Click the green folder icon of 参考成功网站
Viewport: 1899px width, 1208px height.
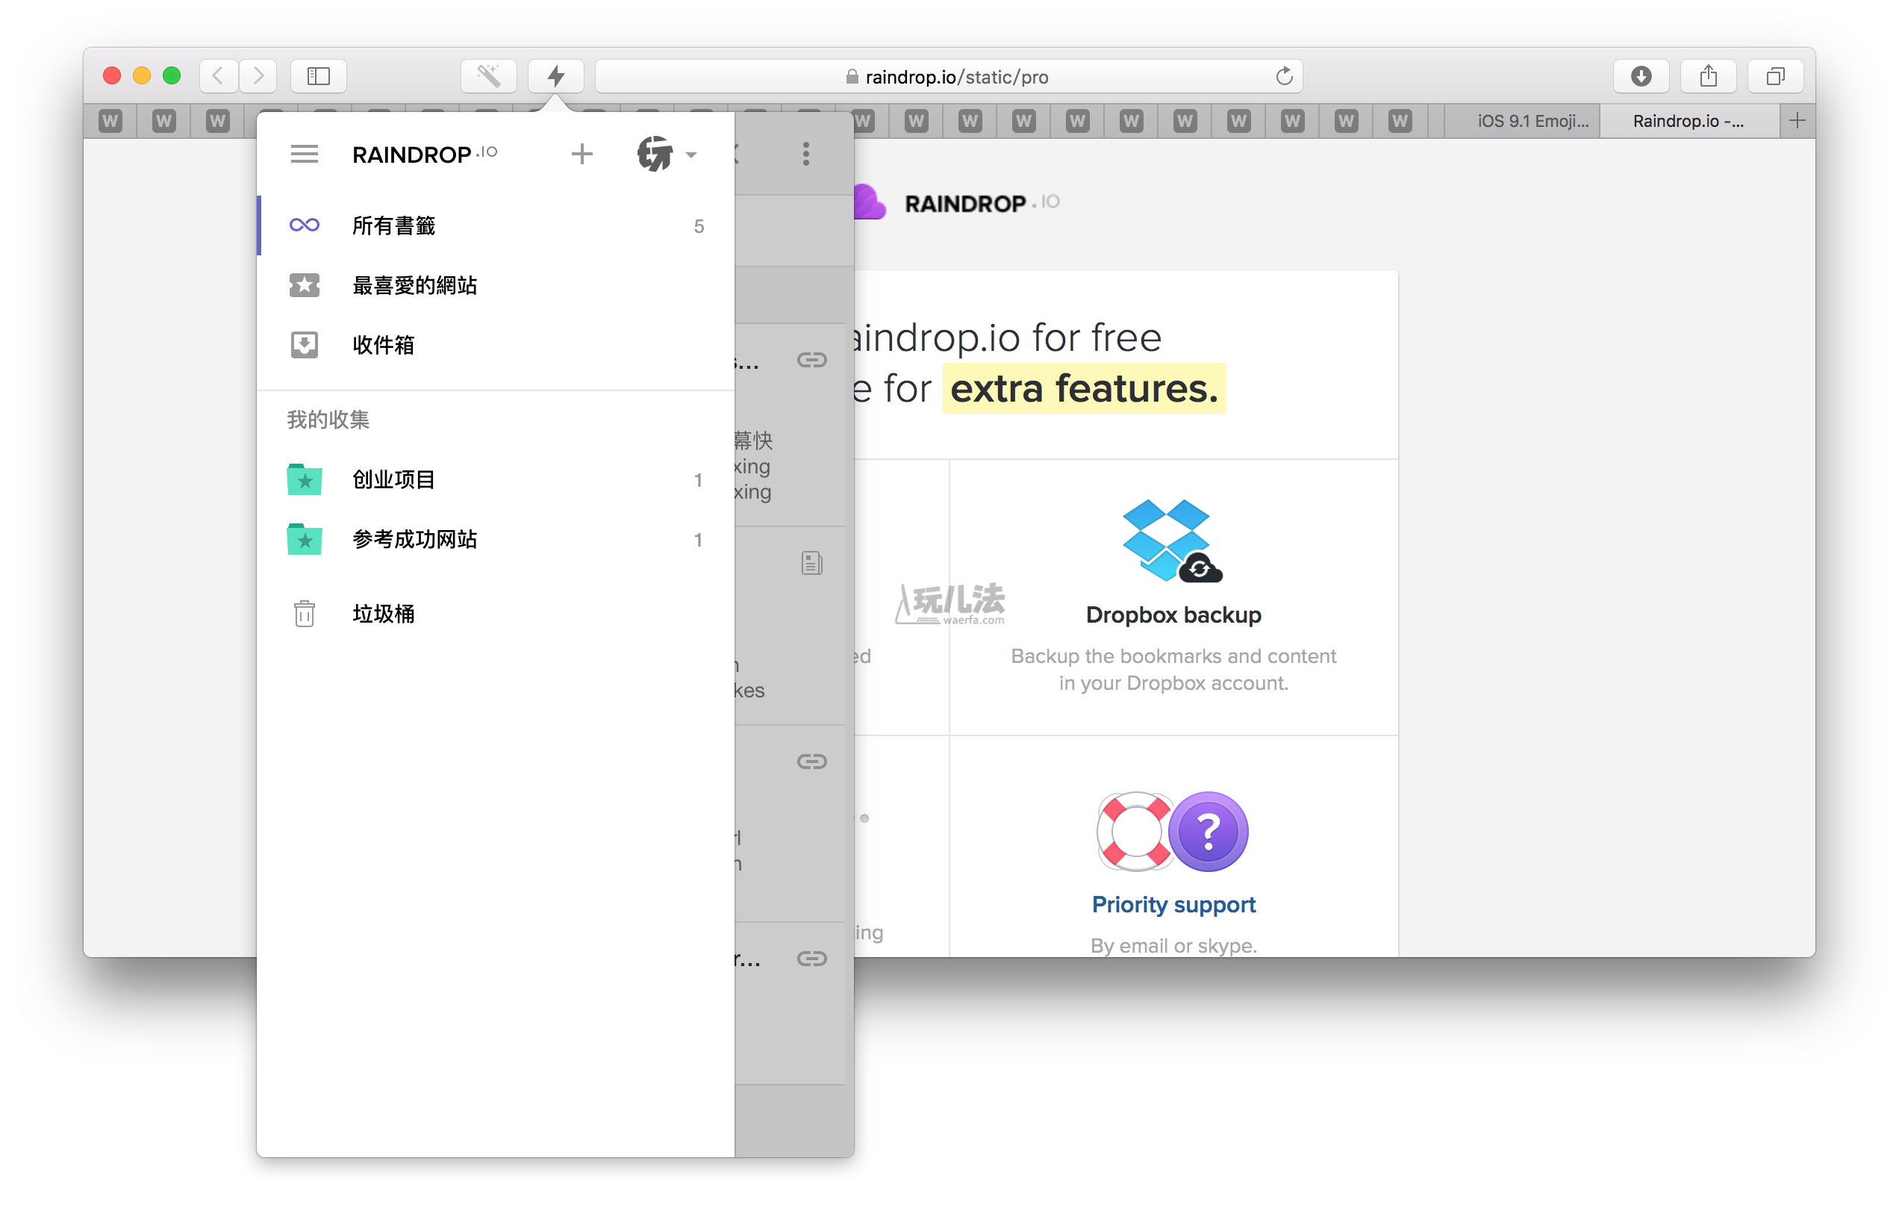[x=305, y=539]
